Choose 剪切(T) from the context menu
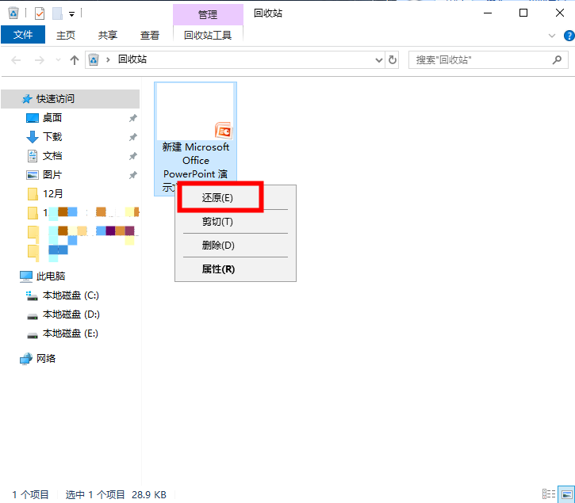The width and height of the screenshot is (575, 503). [235, 222]
